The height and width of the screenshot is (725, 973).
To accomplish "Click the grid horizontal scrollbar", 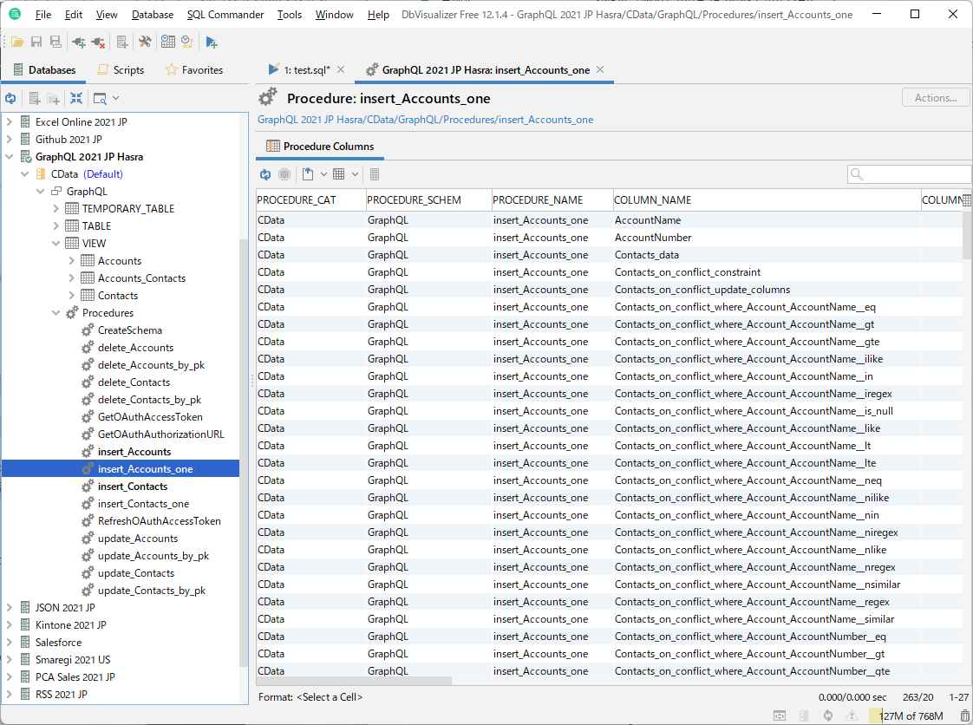I will coord(355,681).
